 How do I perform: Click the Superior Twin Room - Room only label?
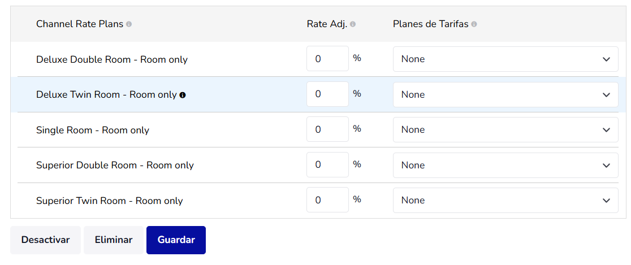pos(110,201)
